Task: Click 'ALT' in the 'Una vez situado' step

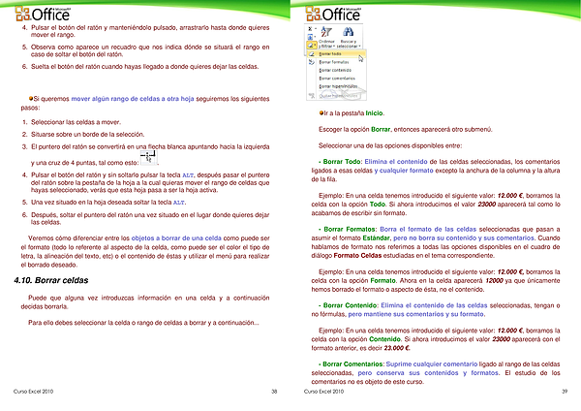Action: [178, 203]
